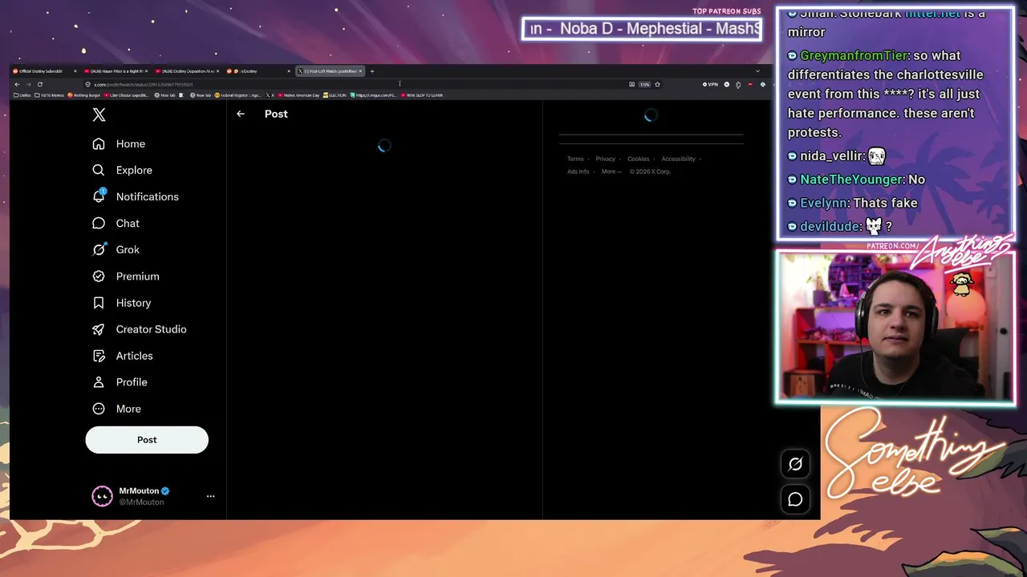The image size is (1027, 577).
Task: Open the X bookmark in bookmarks bar
Action: (270, 95)
